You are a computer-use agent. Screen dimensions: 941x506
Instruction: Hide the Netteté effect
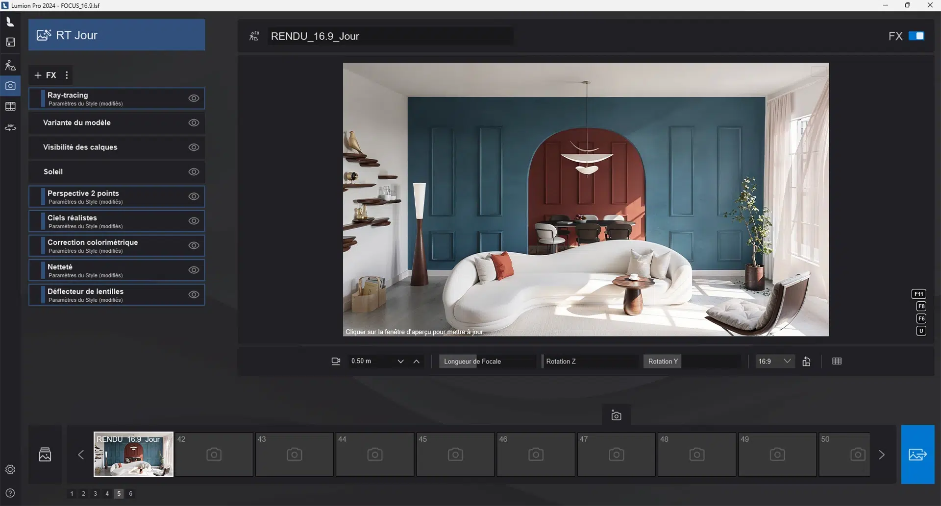point(194,270)
